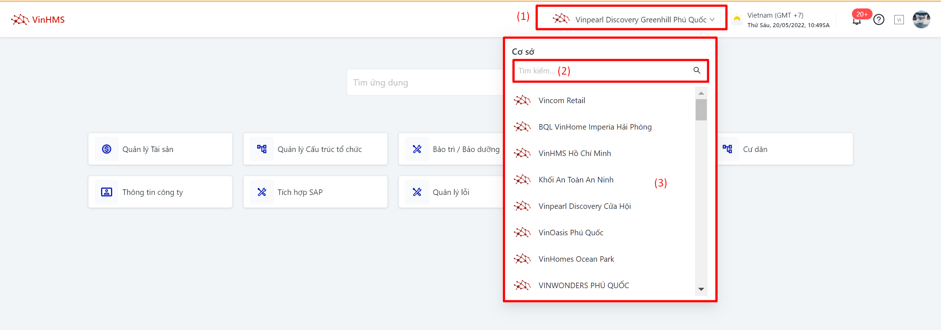Click the Vinpearl Discovery Cửa Hội logo
The height and width of the screenshot is (330, 941).
[522, 206]
